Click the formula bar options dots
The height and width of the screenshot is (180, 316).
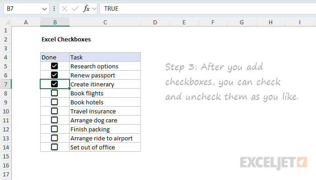(54, 9)
